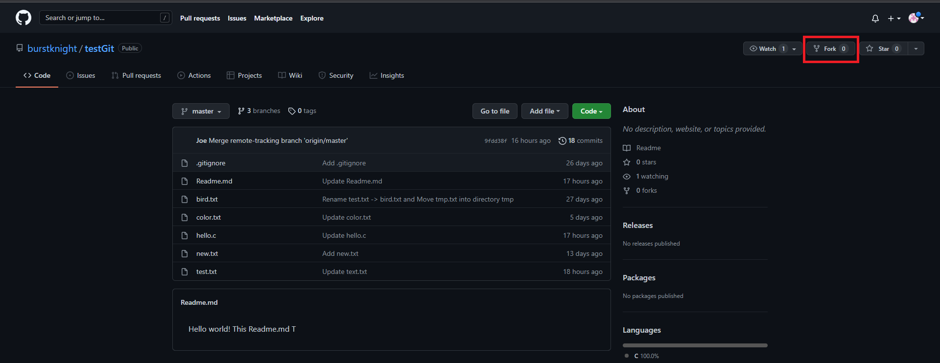Image resolution: width=940 pixels, height=363 pixels.
Task: Open the color.txt file
Action: point(209,217)
